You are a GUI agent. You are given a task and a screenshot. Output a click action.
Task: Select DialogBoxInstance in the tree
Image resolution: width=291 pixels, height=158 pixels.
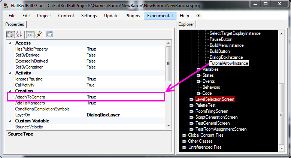226,57
